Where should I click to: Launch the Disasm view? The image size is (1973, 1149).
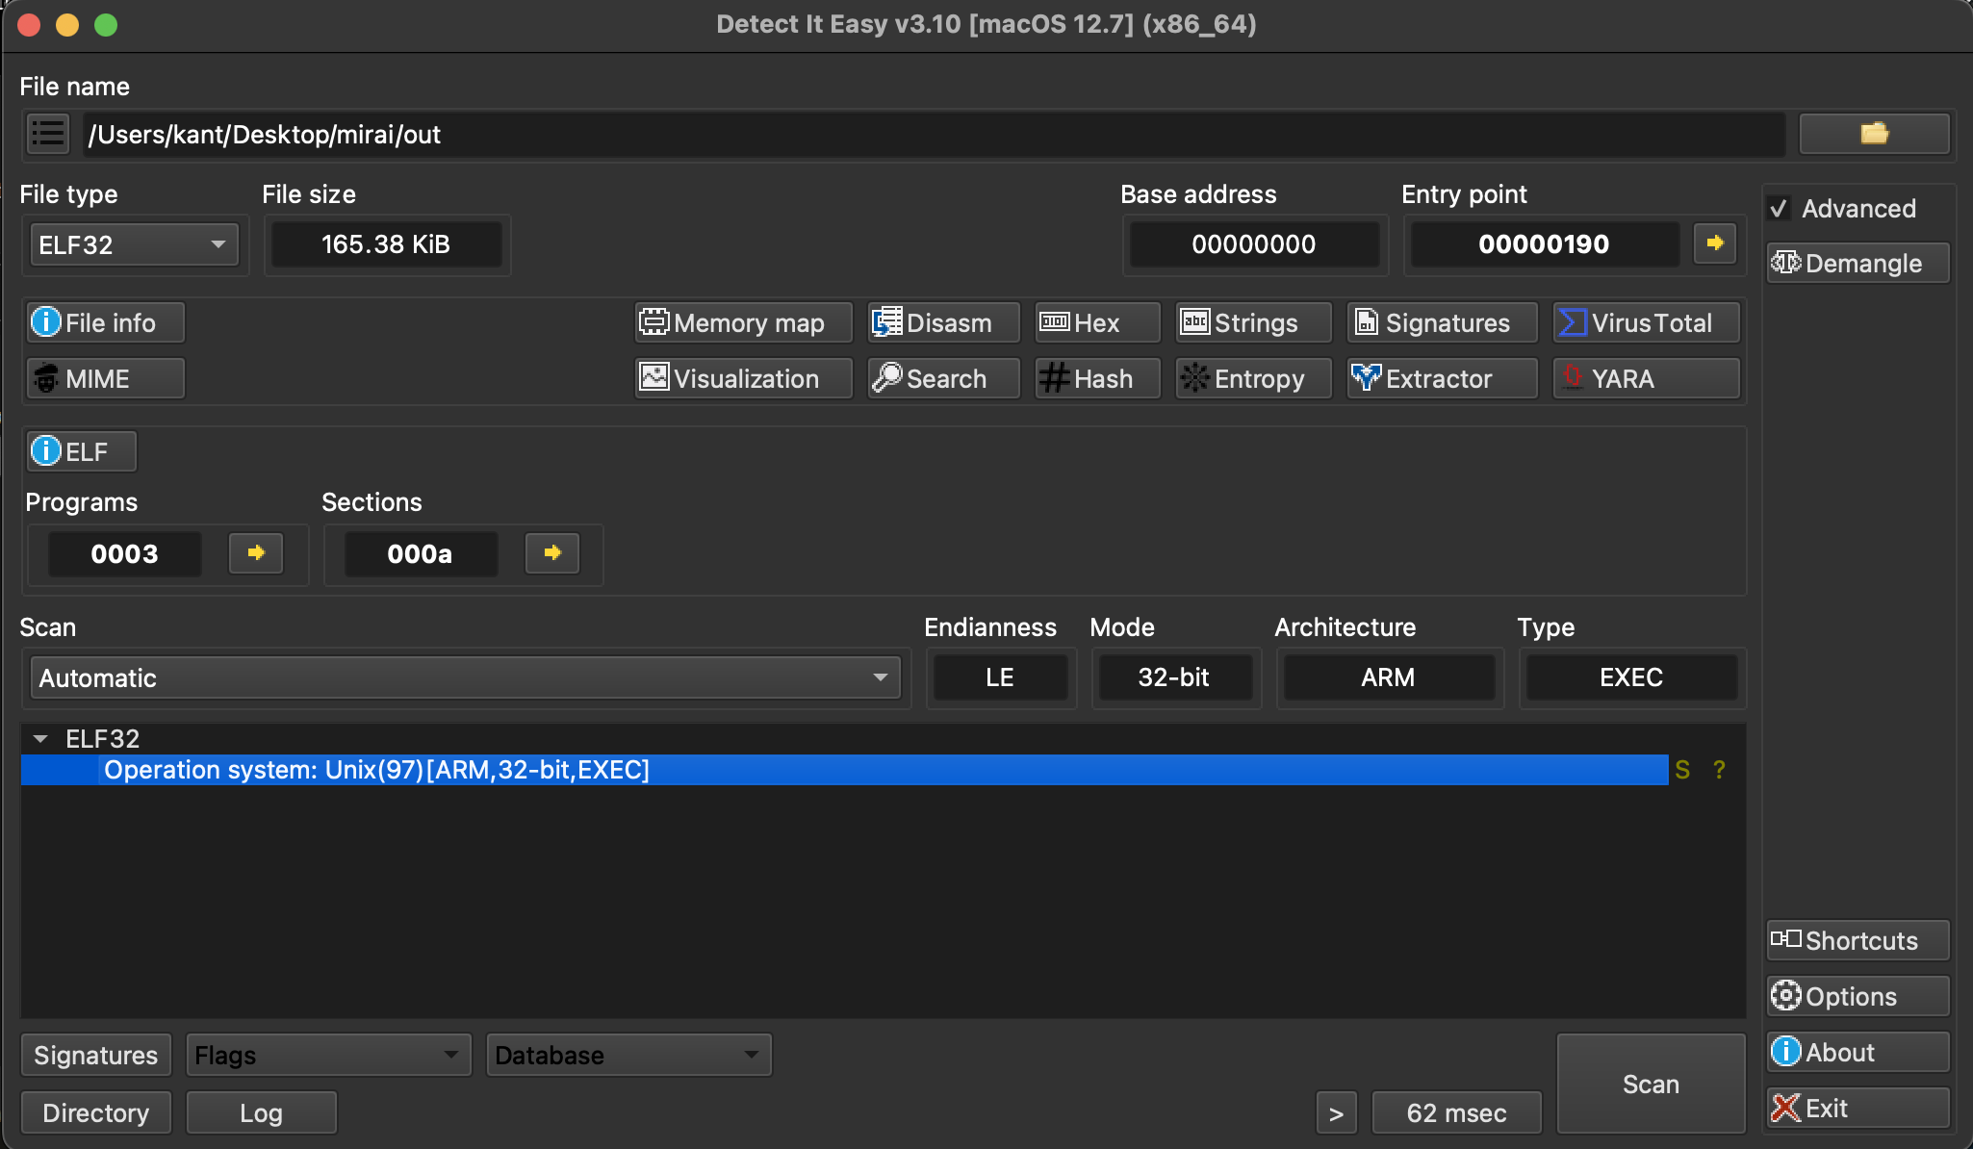[943, 322]
